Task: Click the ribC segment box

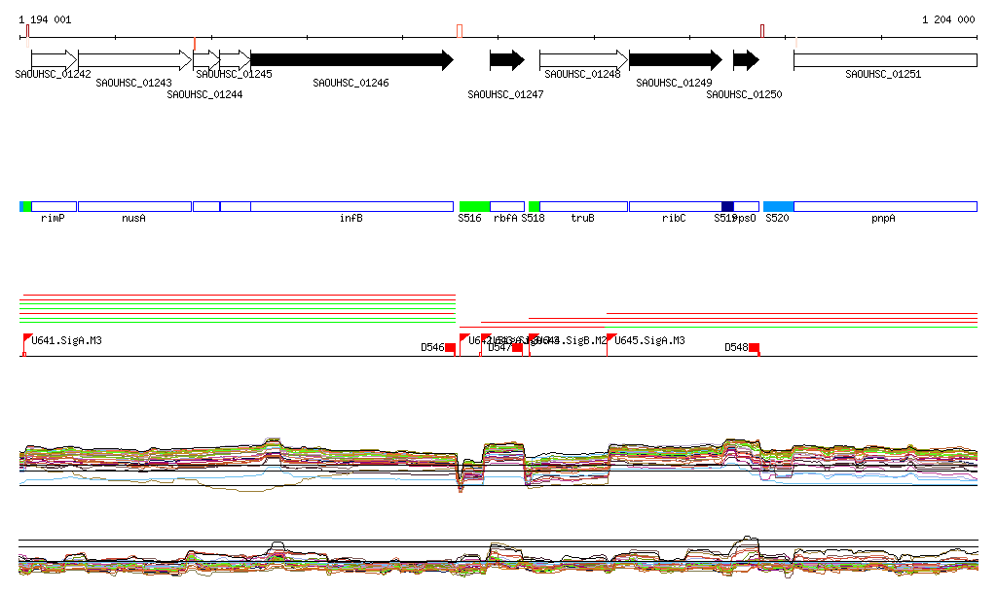Action: click(674, 206)
